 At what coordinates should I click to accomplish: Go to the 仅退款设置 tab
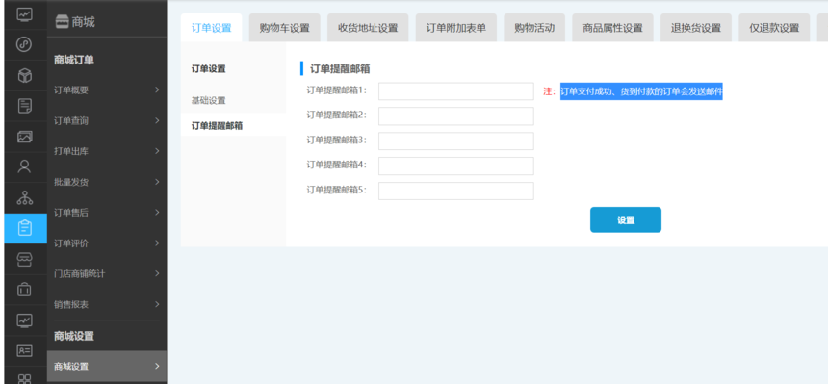(x=774, y=28)
